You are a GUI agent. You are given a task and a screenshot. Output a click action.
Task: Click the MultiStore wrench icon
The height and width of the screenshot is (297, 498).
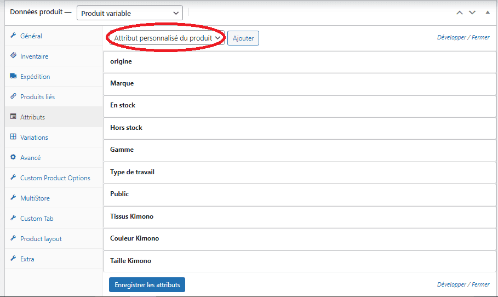coord(13,198)
